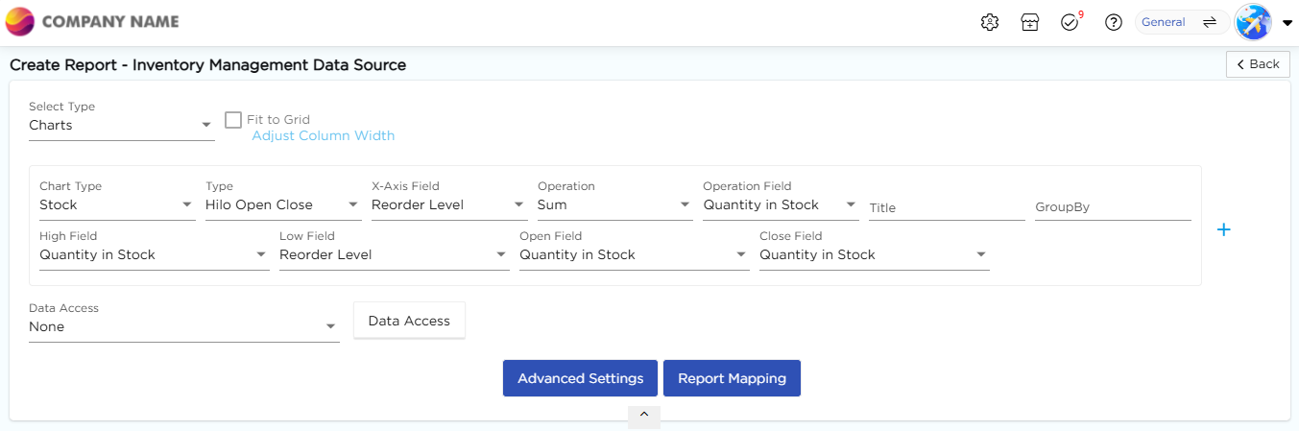
Task: Click the swap arrows next to General
Action: (x=1210, y=22)
